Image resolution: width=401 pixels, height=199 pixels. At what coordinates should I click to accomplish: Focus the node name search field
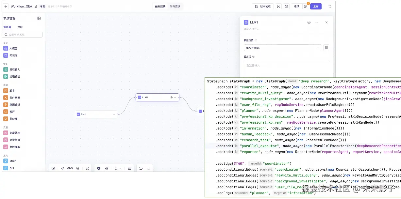22,35
